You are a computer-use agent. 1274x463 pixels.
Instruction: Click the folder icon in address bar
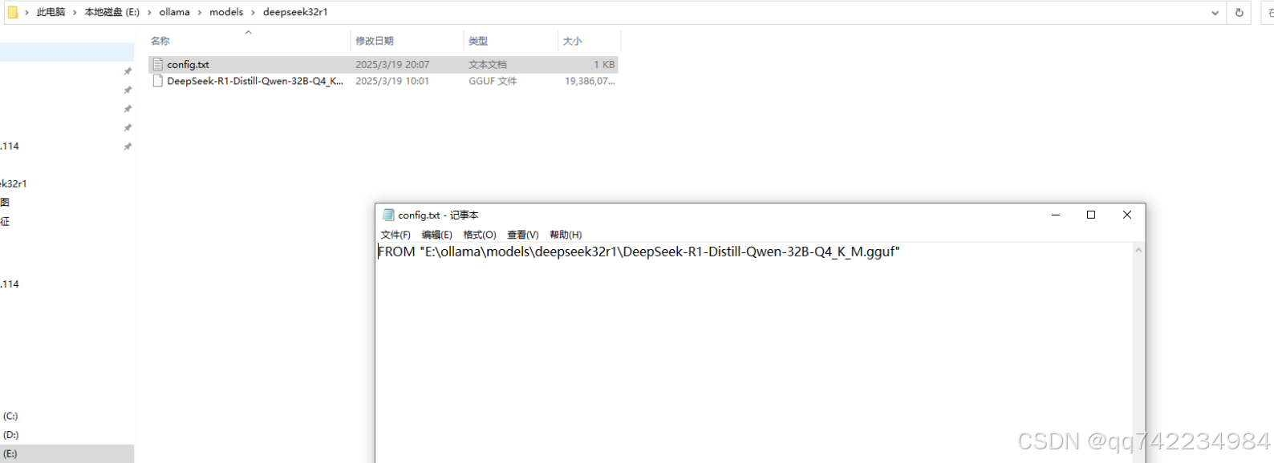(x=13, y=12)
